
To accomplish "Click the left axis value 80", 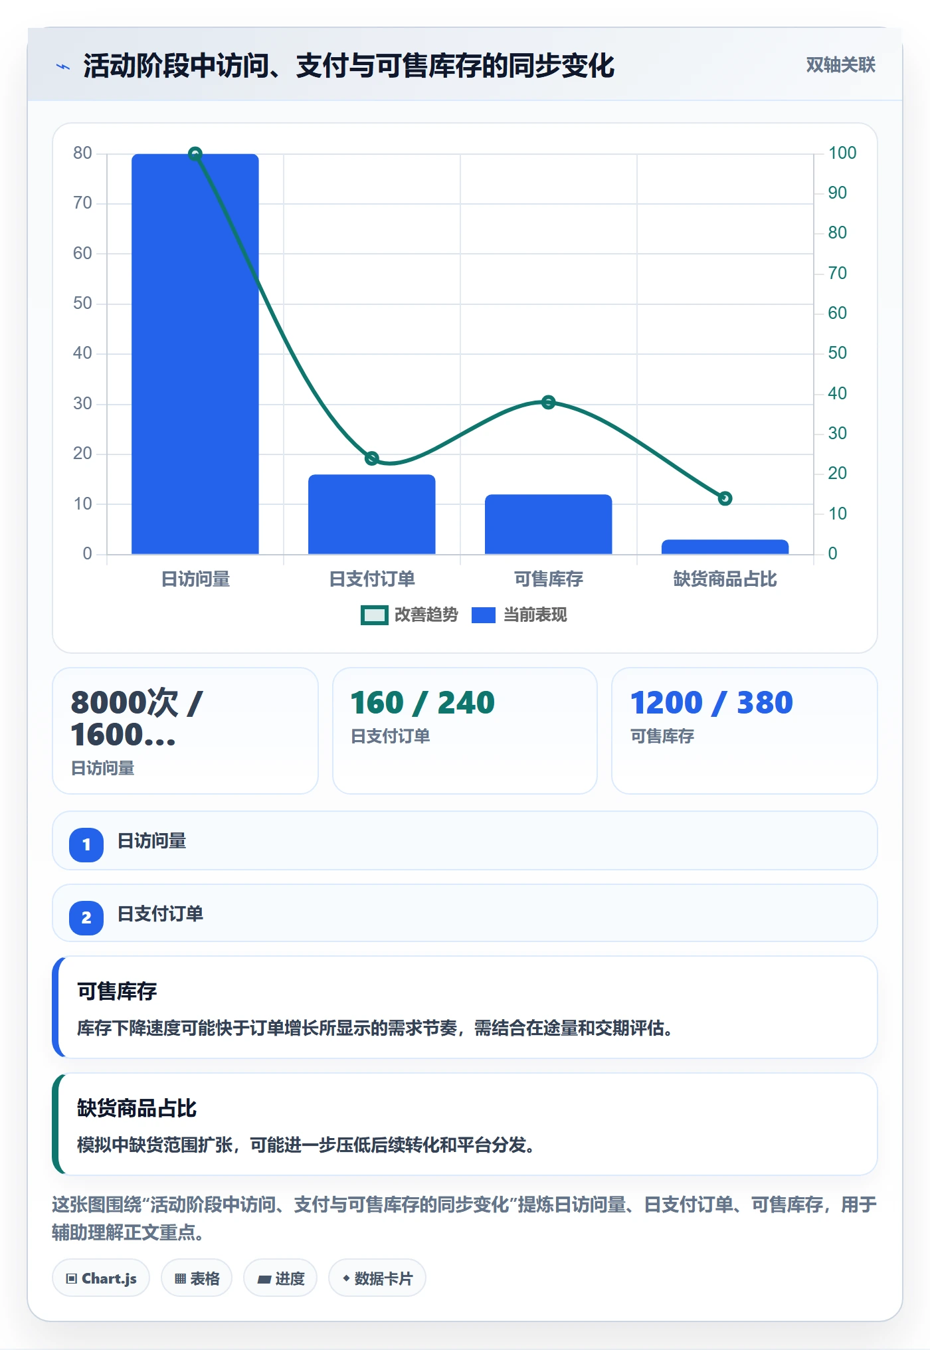I will (83, 153).
